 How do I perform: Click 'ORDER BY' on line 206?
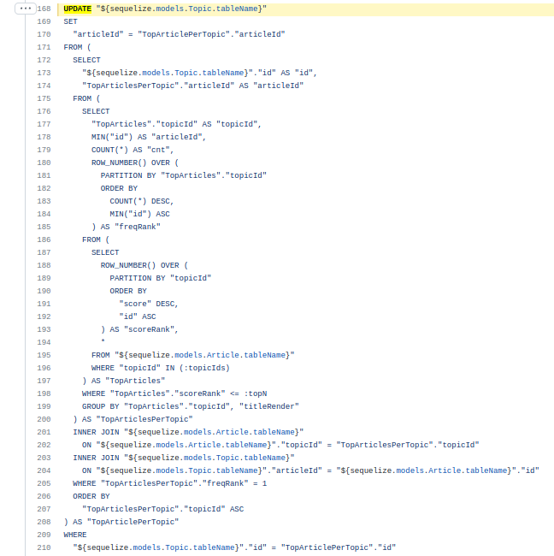[x=91, y=496]
